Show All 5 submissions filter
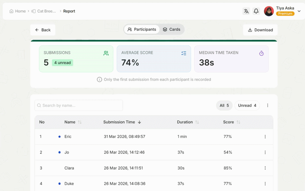Image resolution: width=305 pixels, height=191 pixels. (224, 106)
